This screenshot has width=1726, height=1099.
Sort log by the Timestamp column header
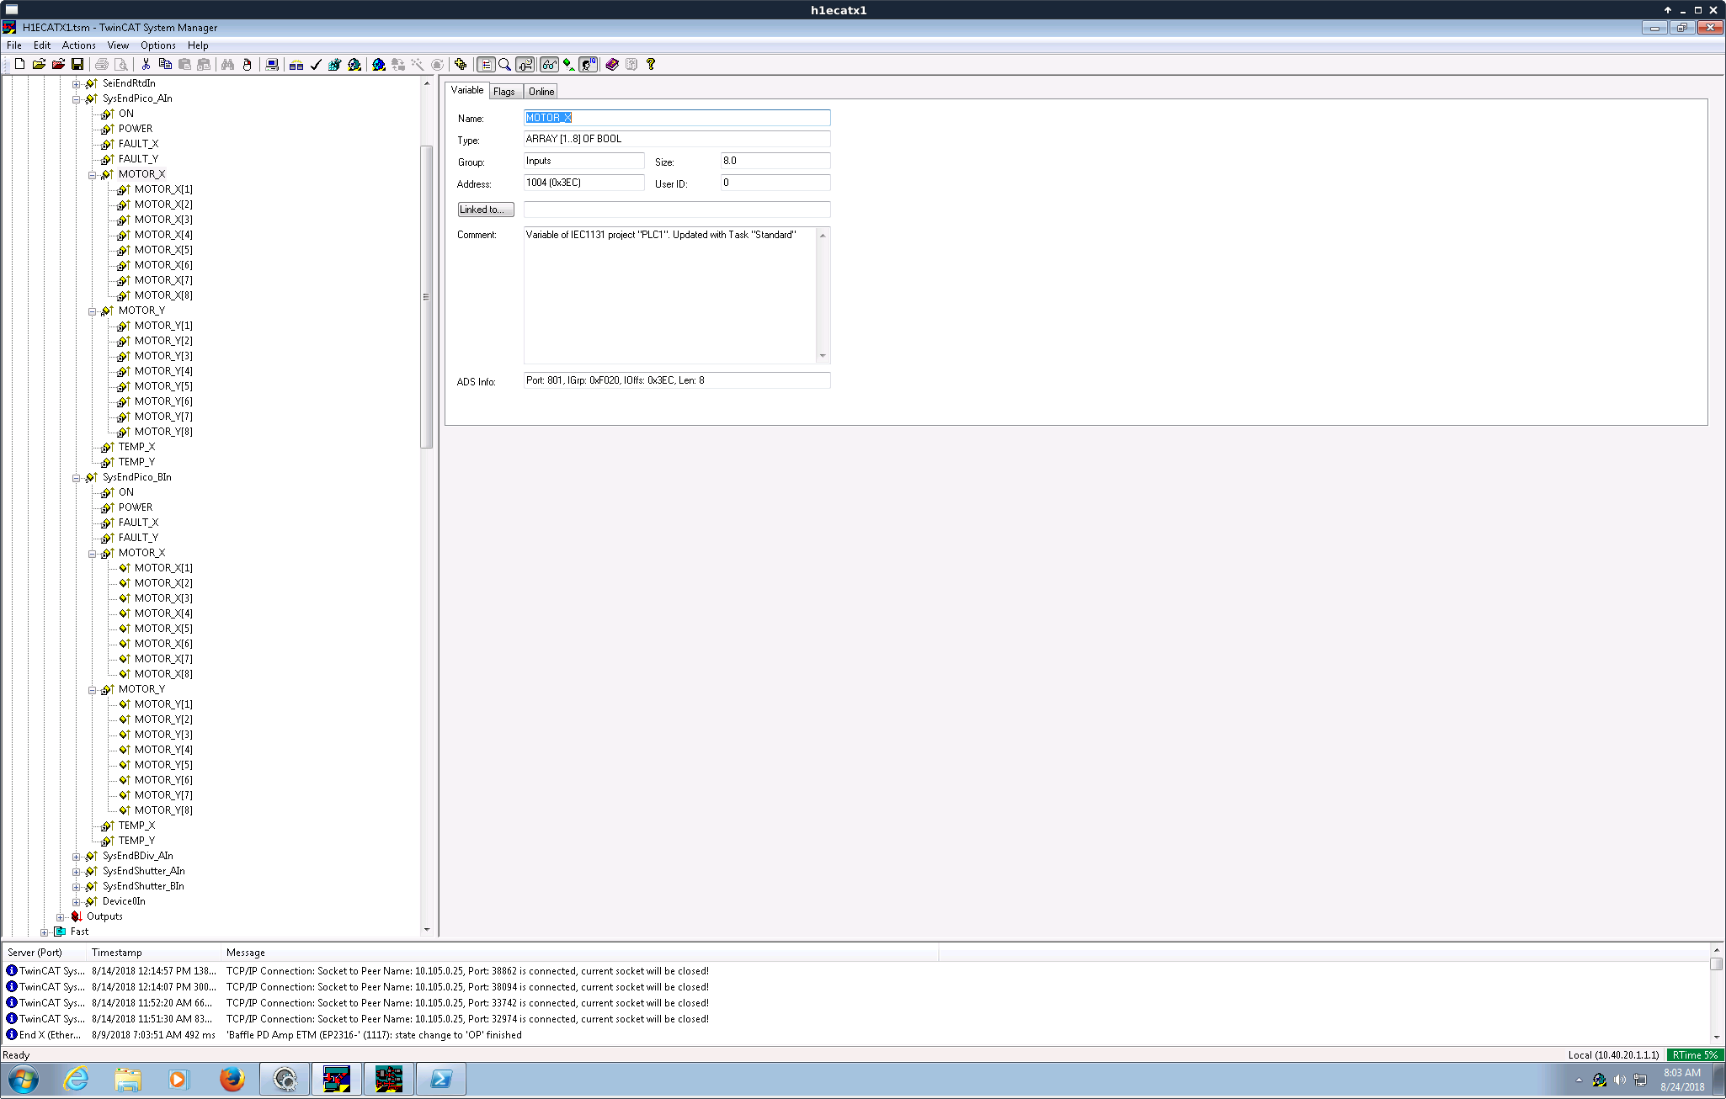pos(154,953)
